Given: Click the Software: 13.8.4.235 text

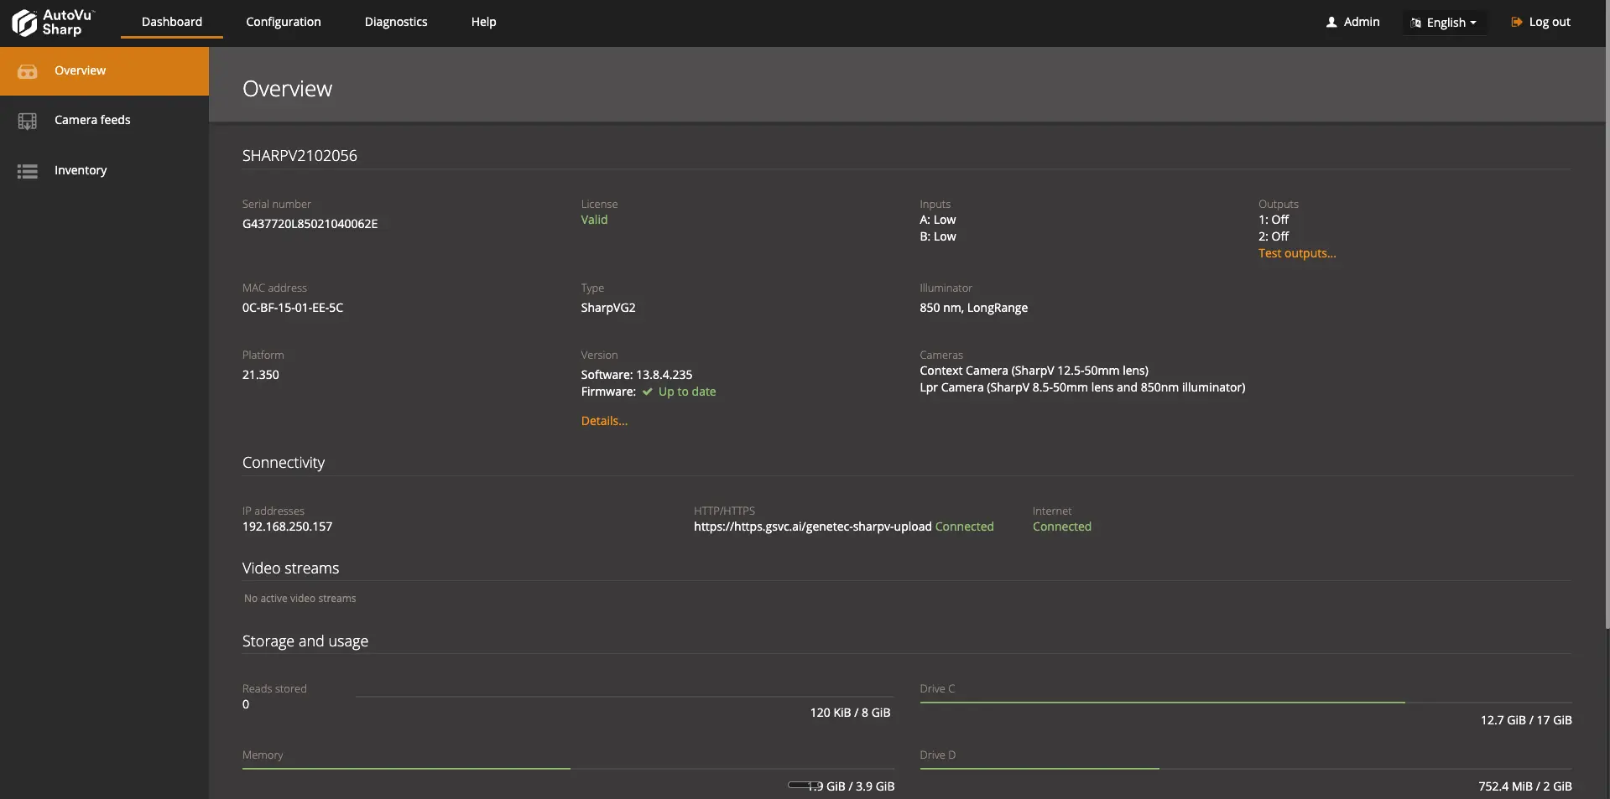Looking at the screenshot, I should pyautogui.click(x=637, y=375).
